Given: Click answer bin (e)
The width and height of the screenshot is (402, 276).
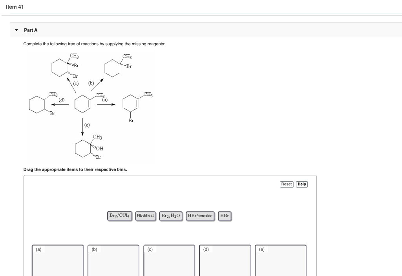Looking at the screenshot, I should tap(281, 260).
